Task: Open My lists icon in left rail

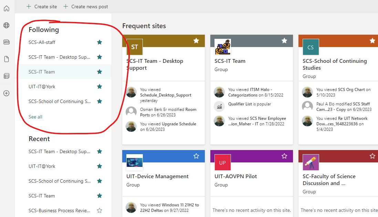Action: 7,76
